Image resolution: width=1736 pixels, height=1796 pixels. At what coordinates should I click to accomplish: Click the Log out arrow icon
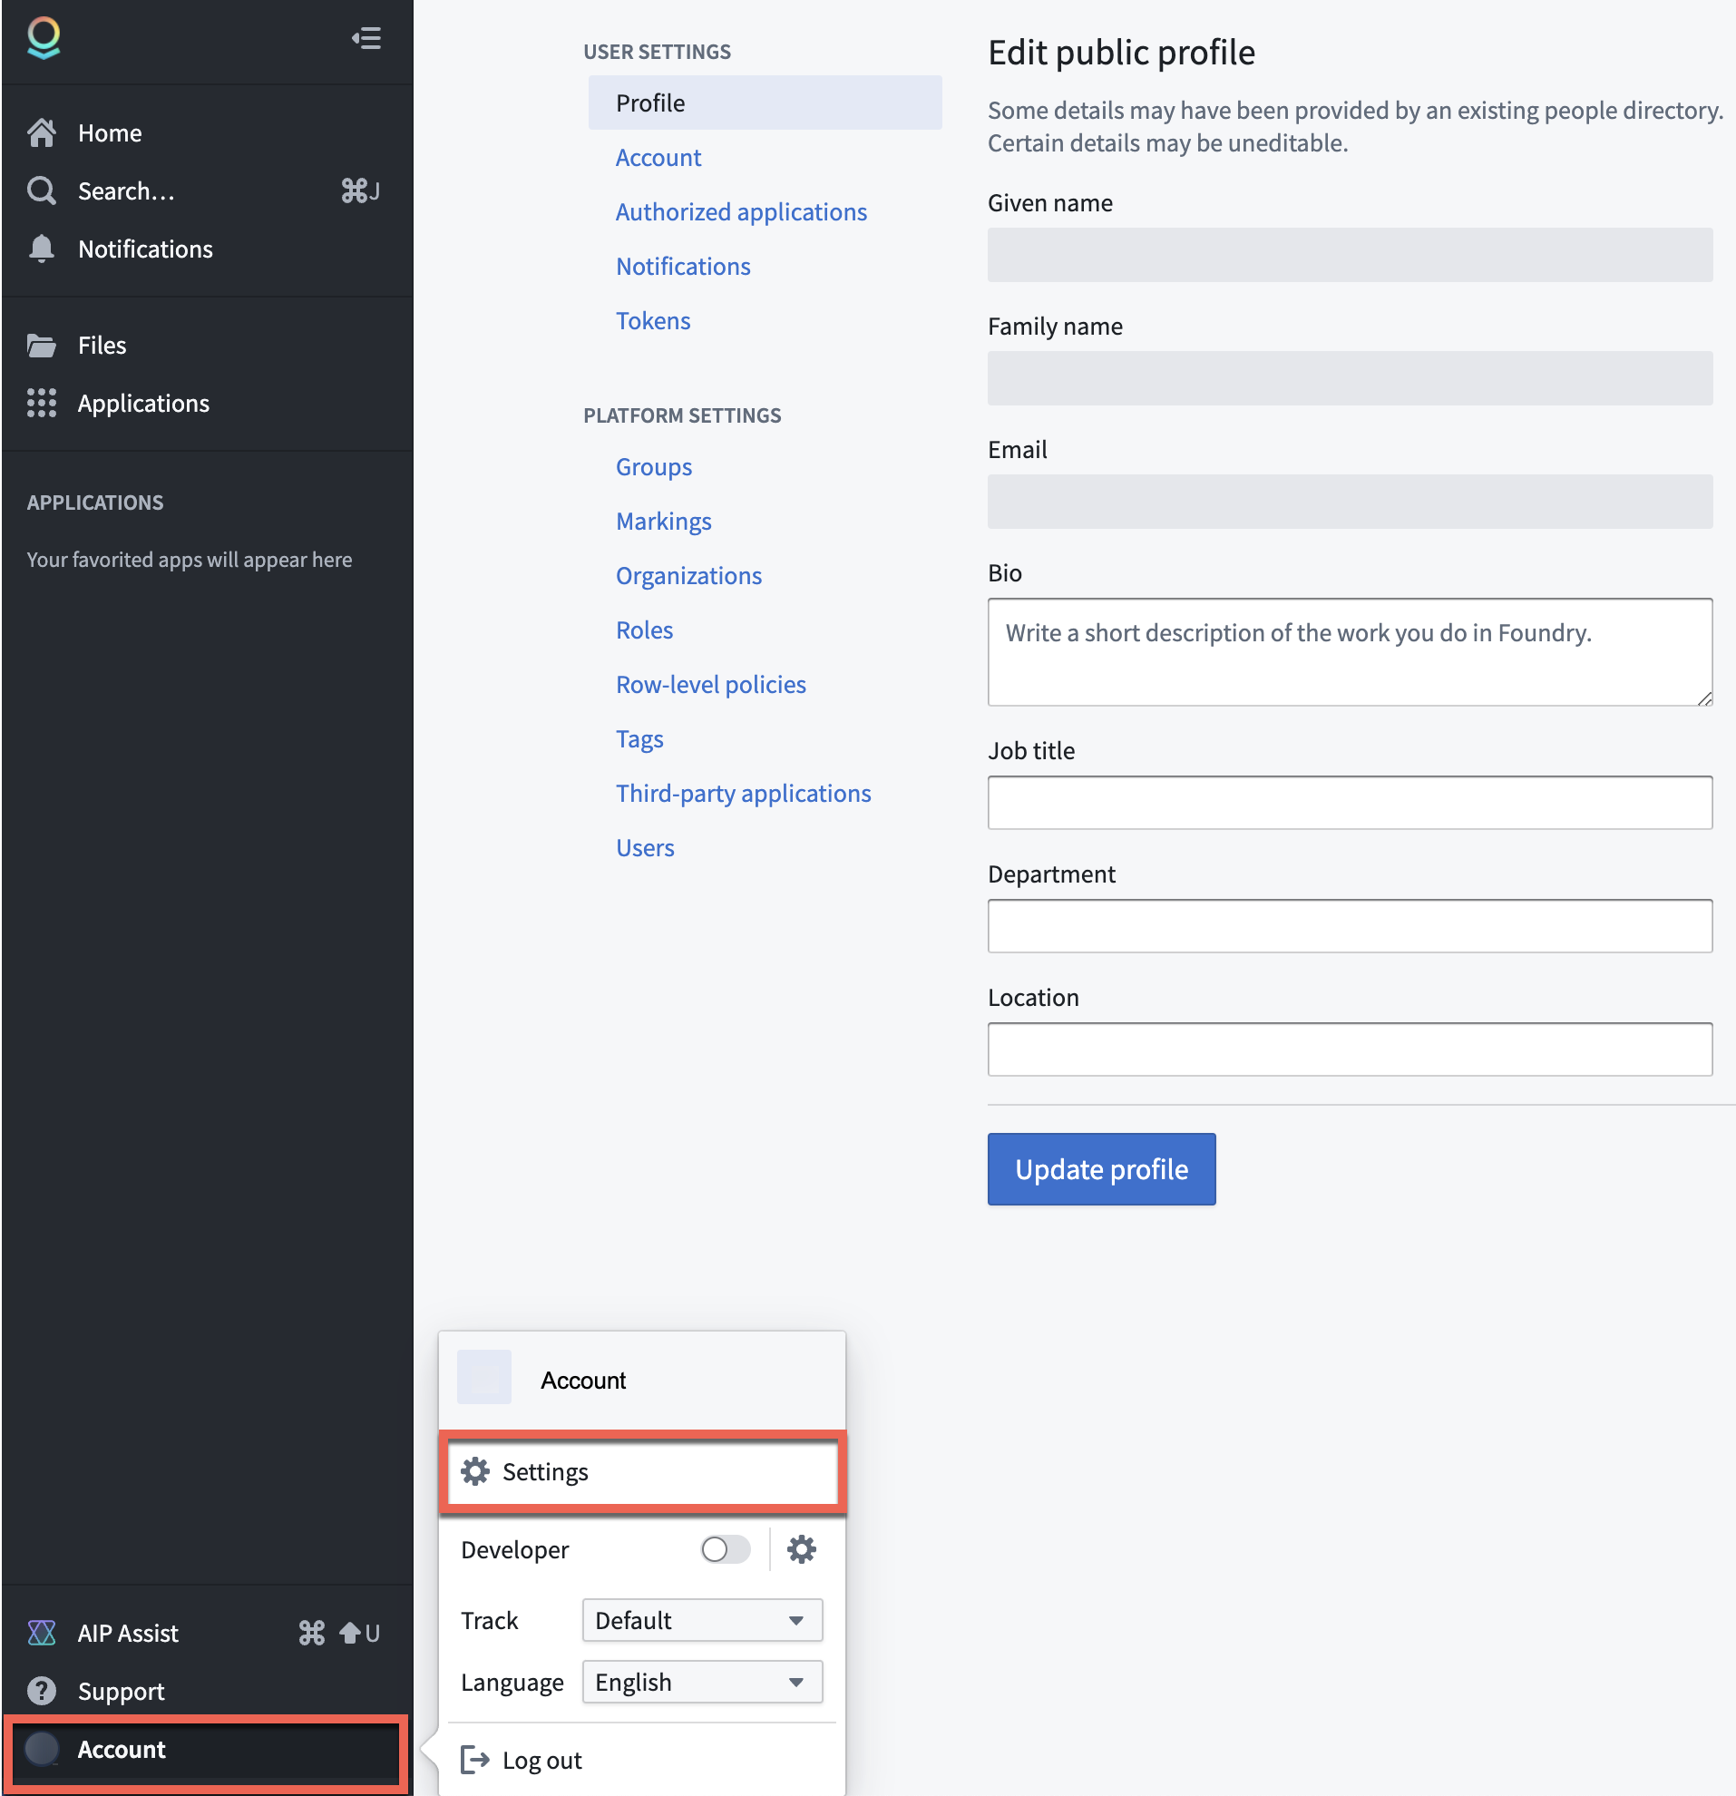tap(474, 1760)
